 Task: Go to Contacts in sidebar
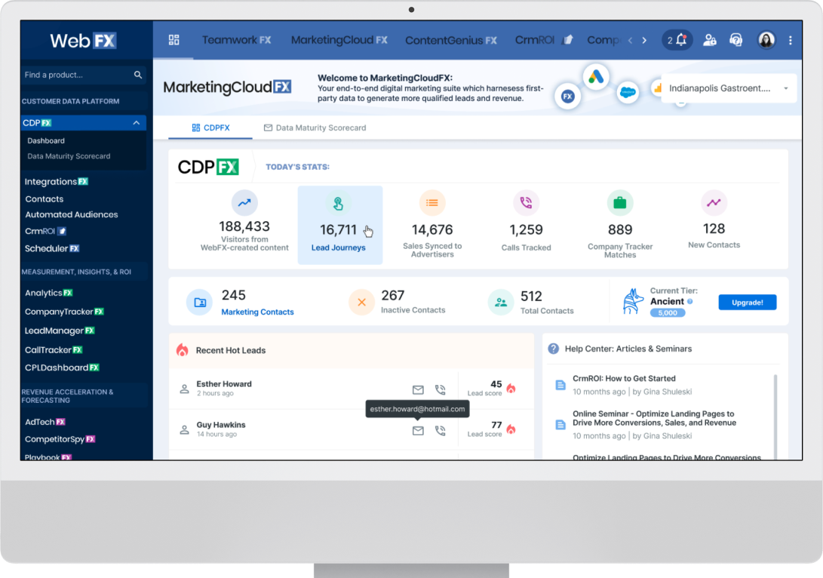(x=44, y=199)
